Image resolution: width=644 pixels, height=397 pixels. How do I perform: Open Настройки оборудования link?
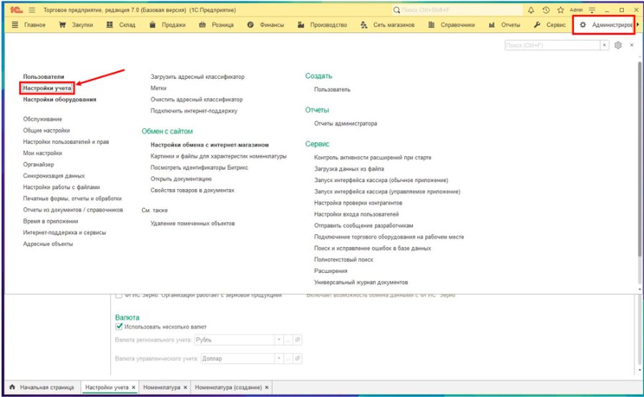59,100
